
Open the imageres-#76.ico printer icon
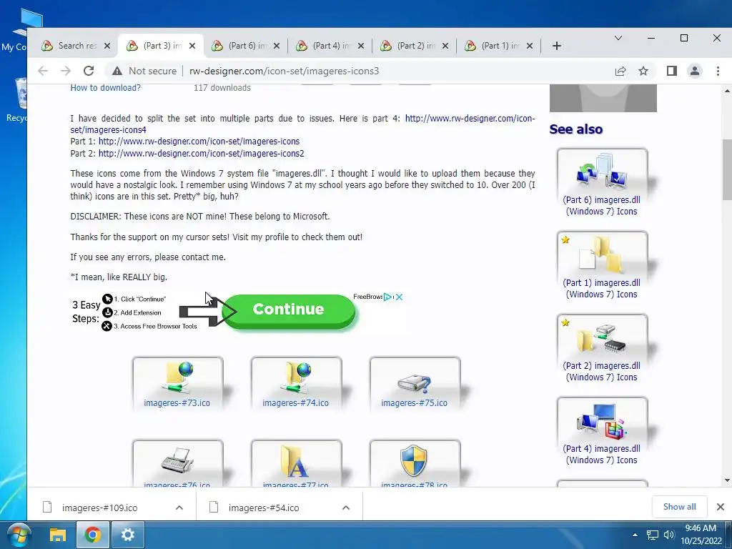click(177, 463)
